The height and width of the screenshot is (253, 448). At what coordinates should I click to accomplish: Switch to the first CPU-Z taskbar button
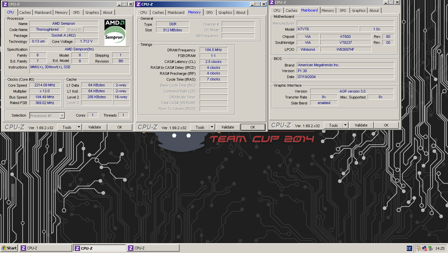[x=46, y=248]
